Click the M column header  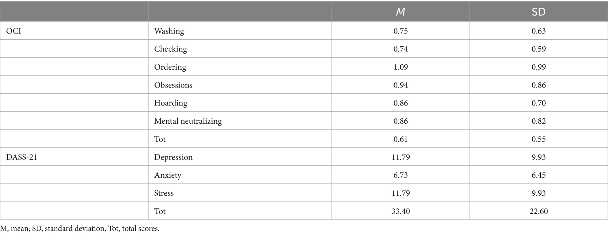(x=400, y=12)
